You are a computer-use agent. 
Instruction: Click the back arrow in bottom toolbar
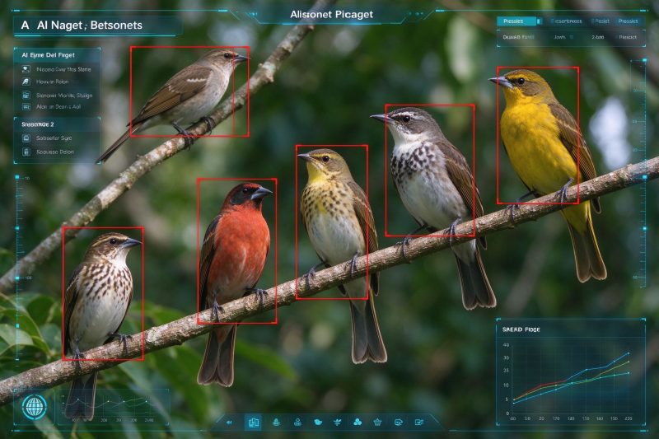229,423
